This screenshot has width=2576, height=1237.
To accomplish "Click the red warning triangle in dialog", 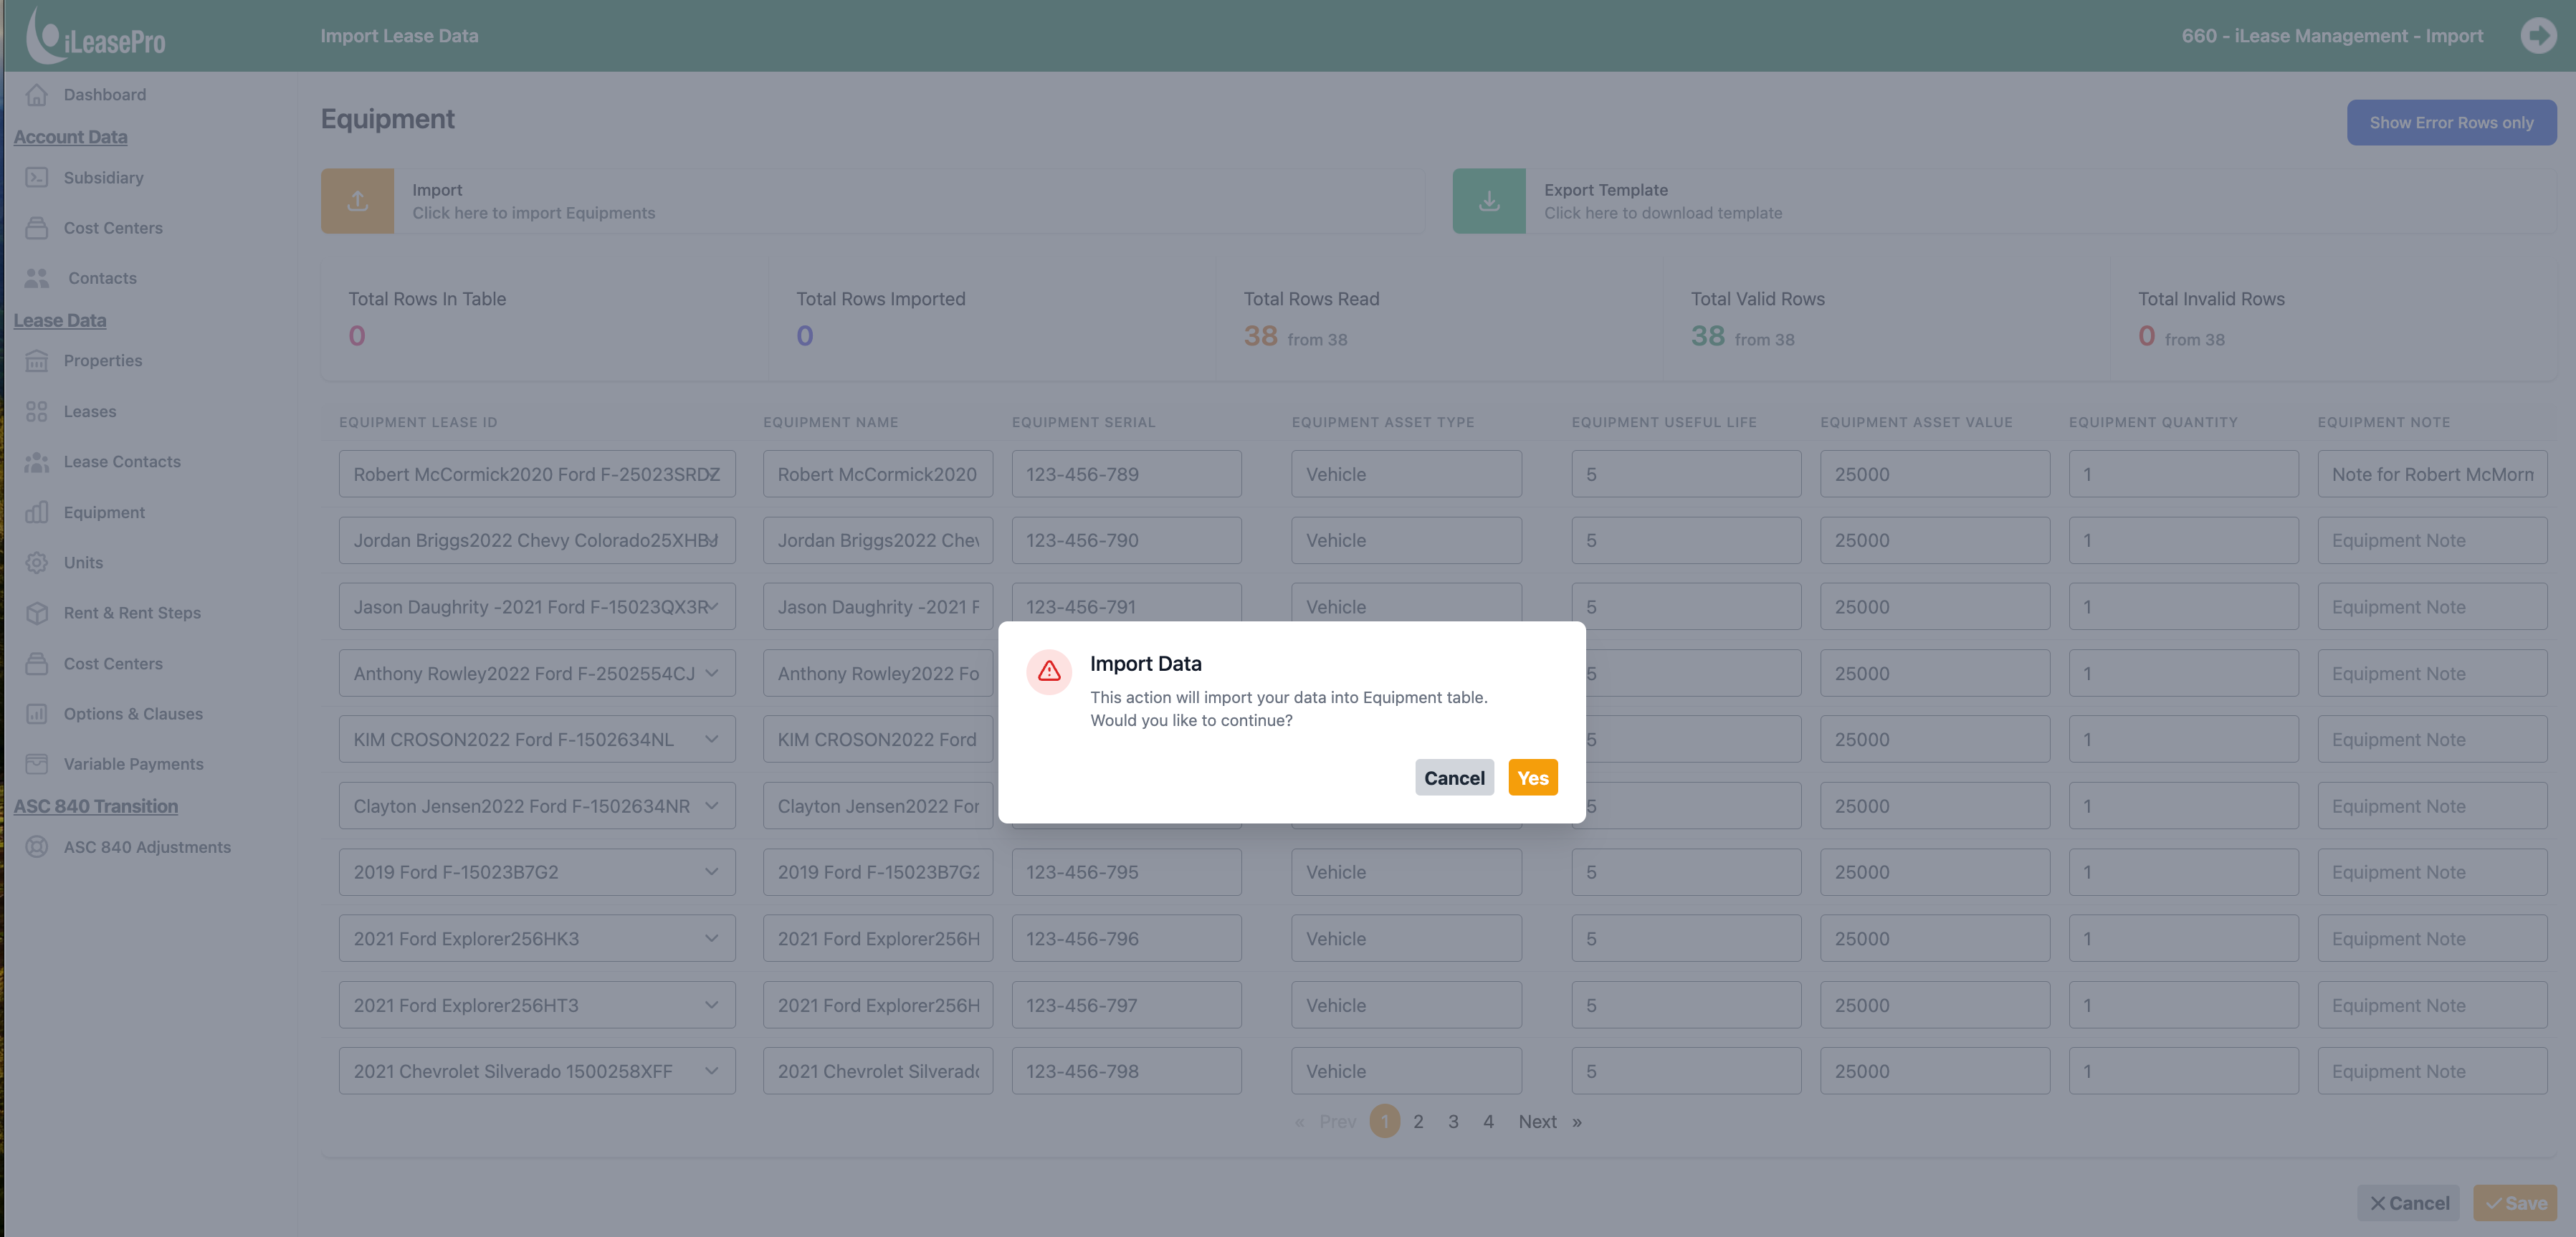I will 1049,672.
